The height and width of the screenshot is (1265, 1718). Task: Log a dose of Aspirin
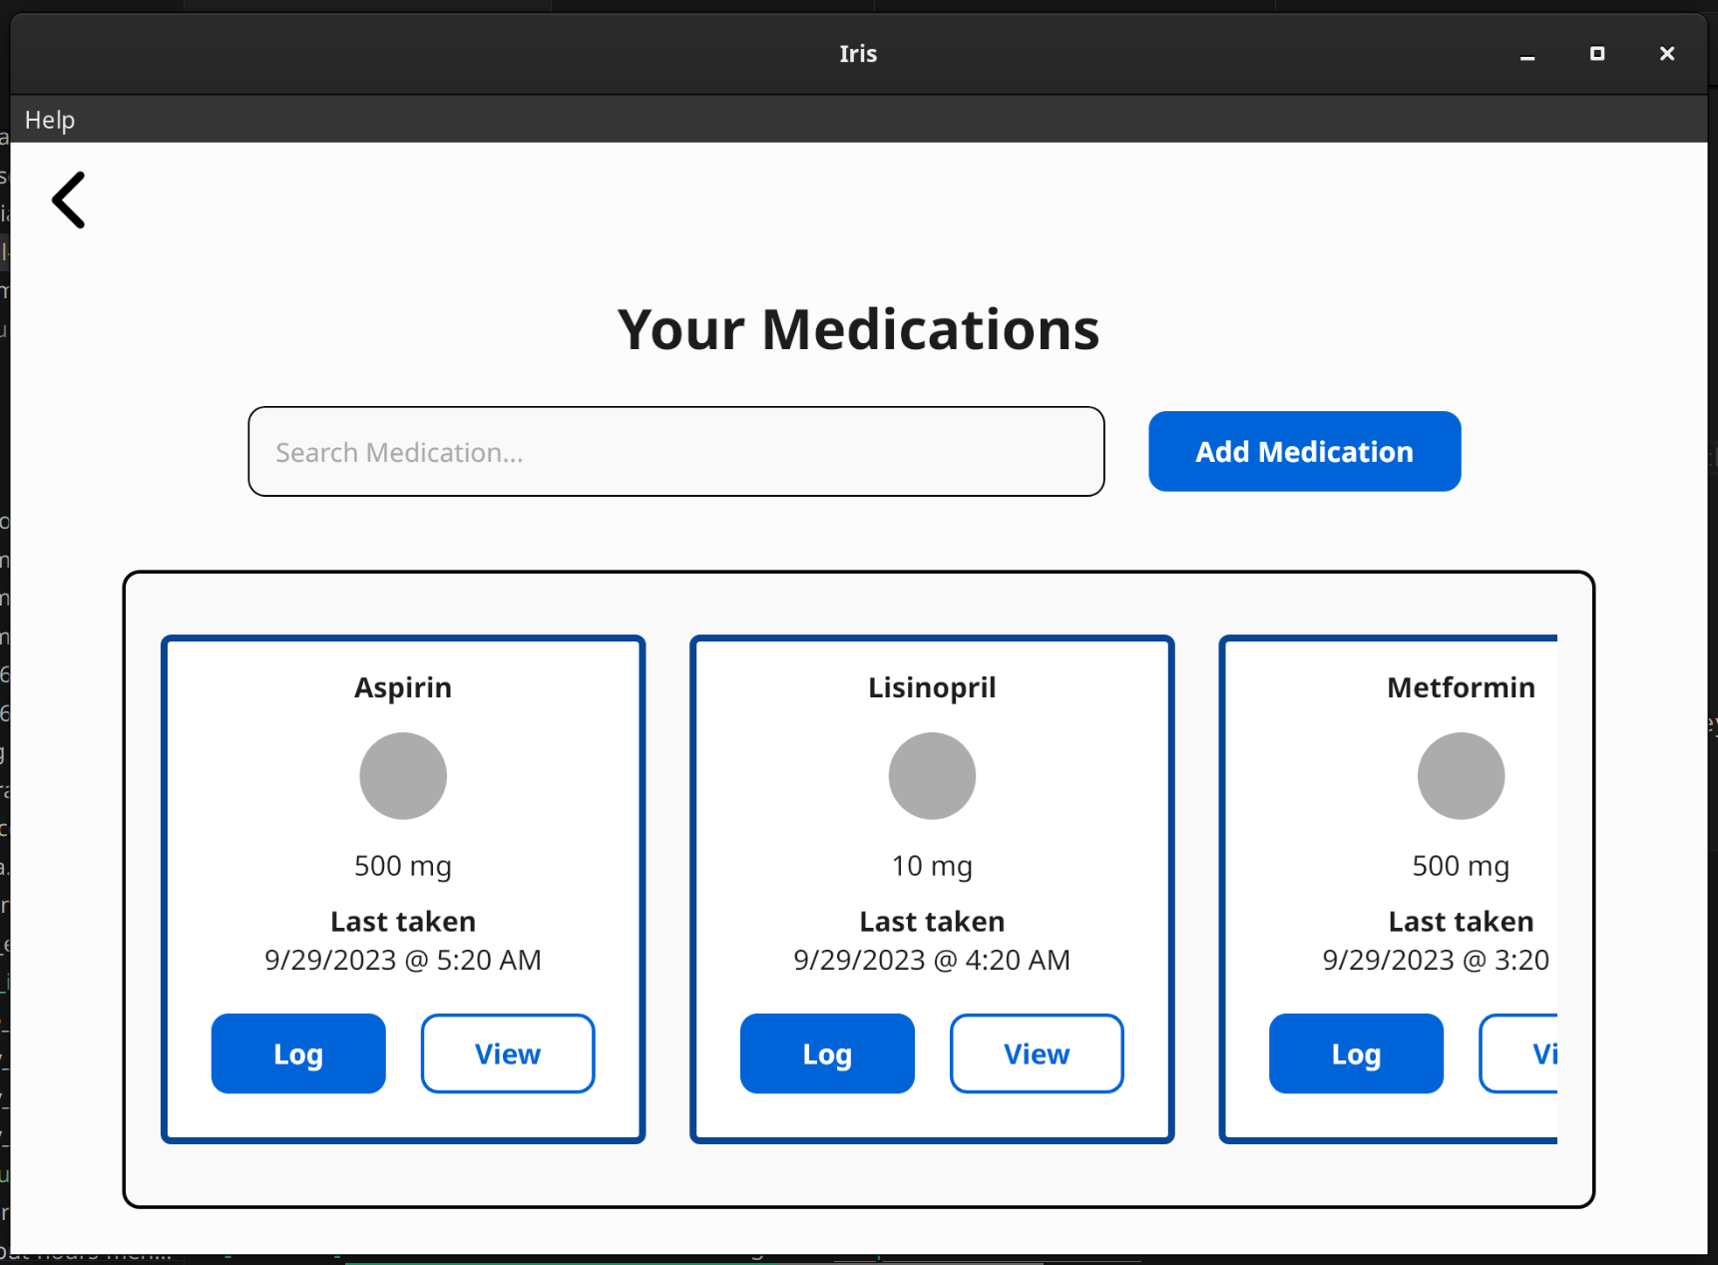point(298,1054)
